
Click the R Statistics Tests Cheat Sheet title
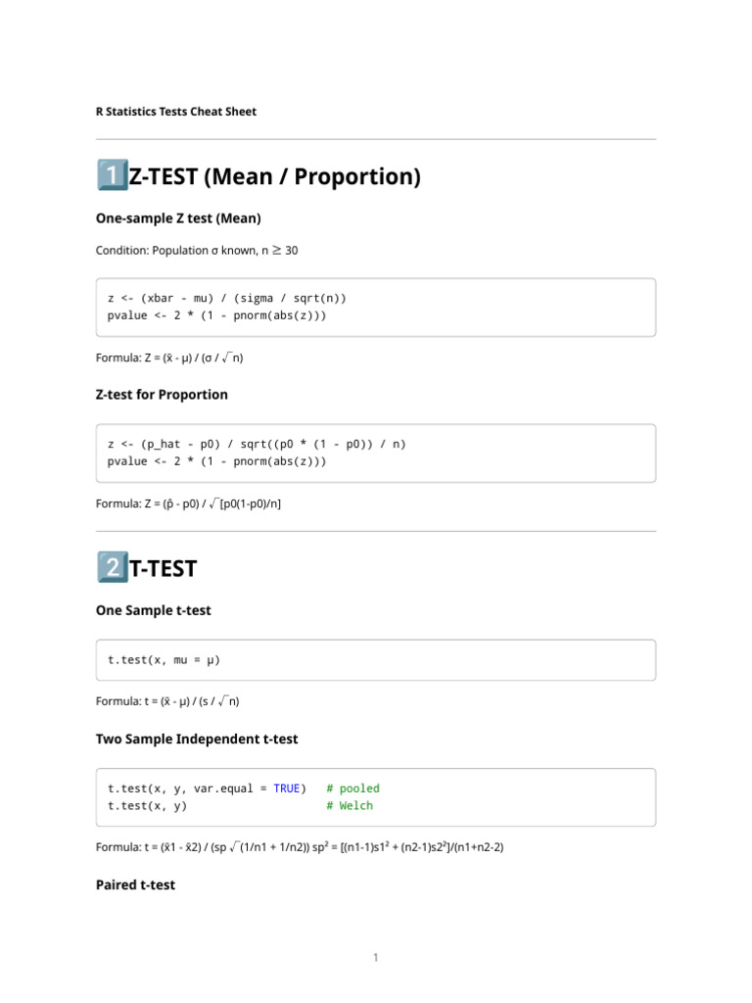(176, 112)
